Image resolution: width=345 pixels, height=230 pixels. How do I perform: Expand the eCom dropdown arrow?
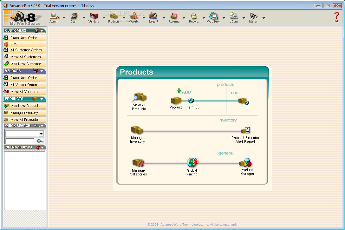[x=244, y=18]
